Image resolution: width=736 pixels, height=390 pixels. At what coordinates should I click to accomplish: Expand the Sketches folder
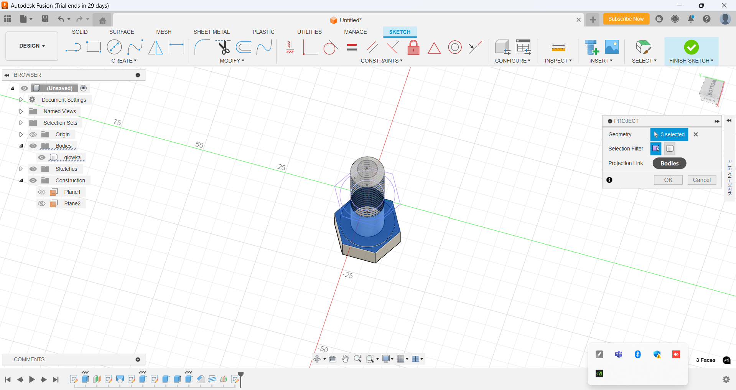[x=21, y=169]
